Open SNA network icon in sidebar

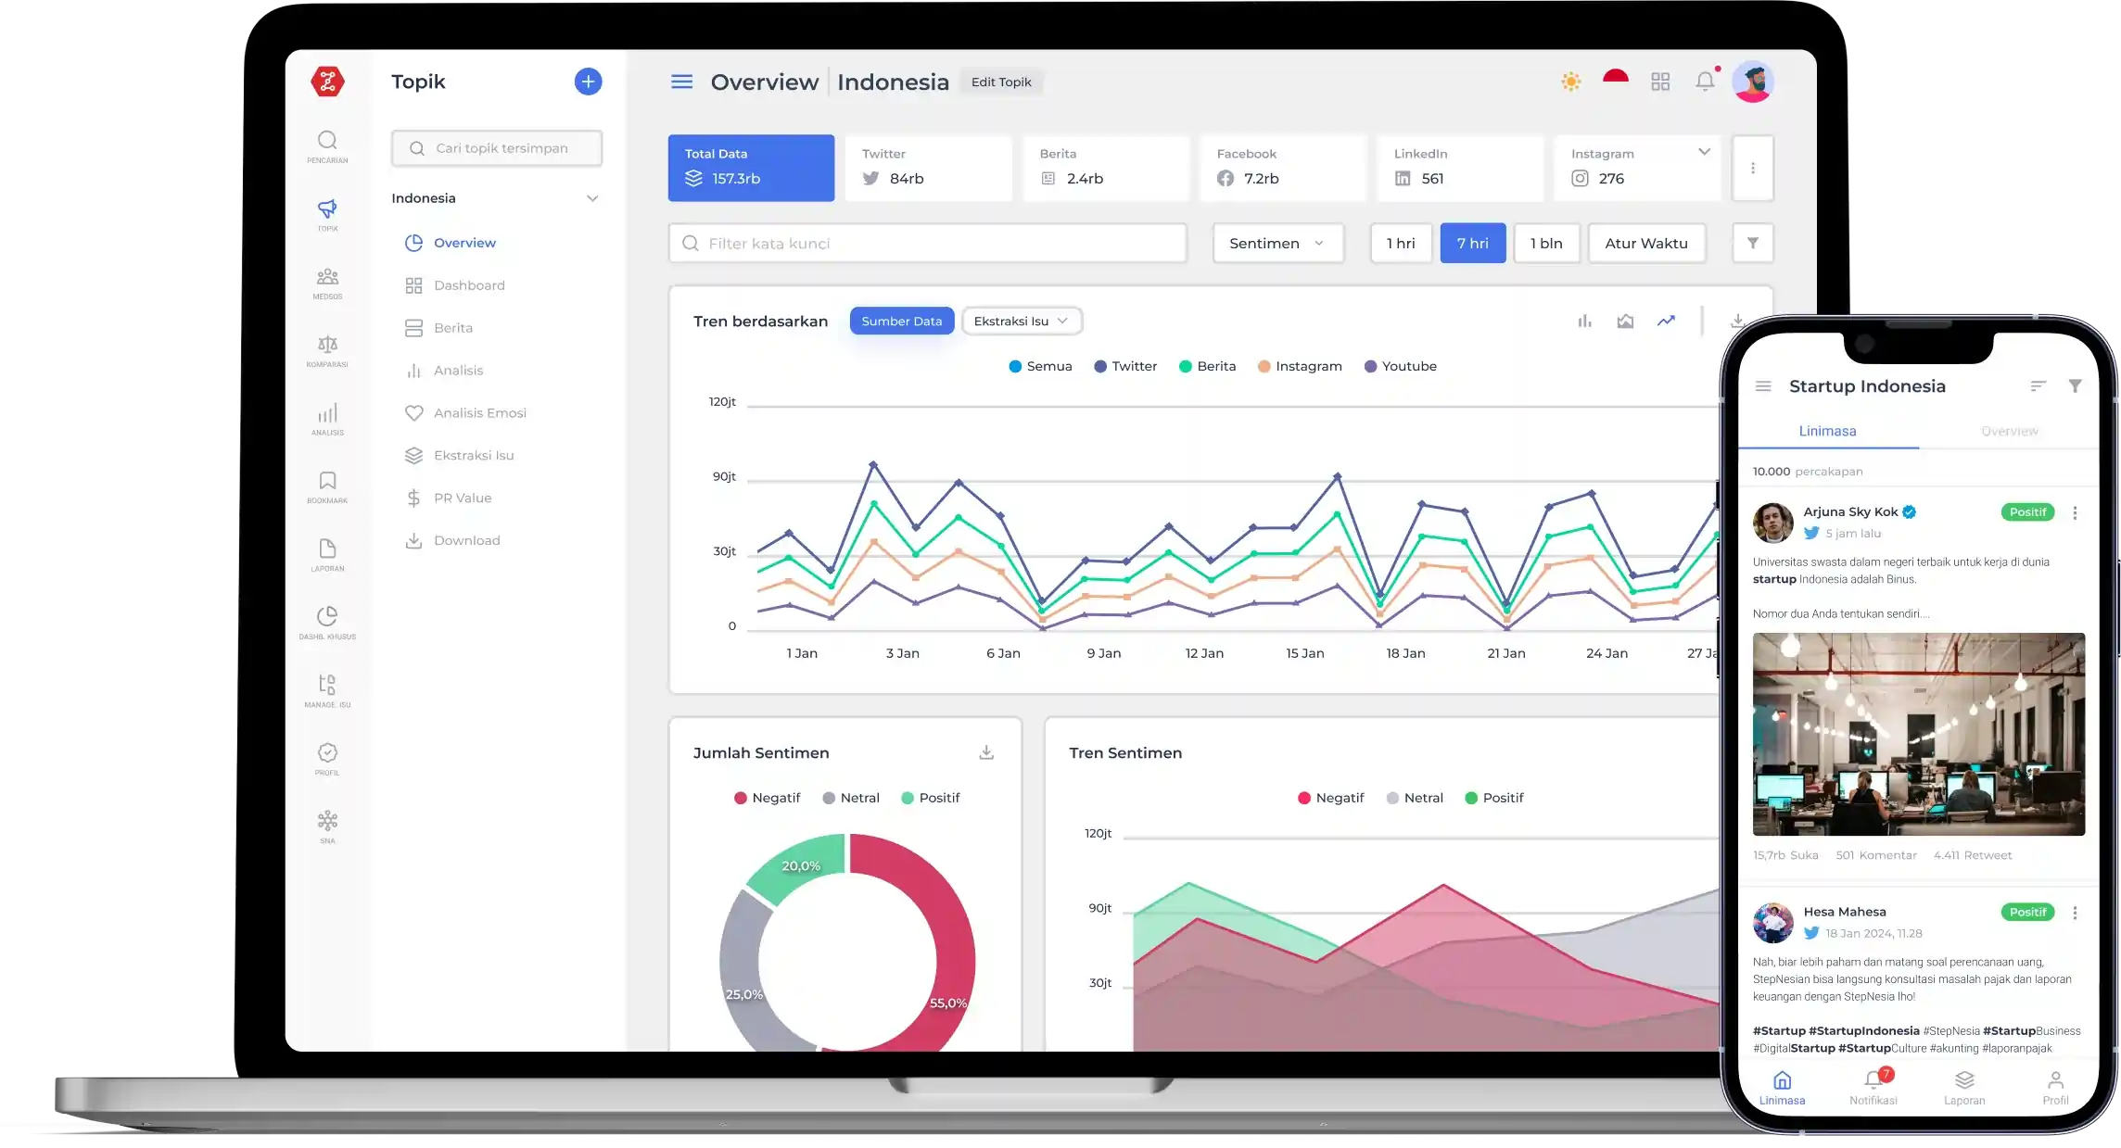tap(327, 822)
